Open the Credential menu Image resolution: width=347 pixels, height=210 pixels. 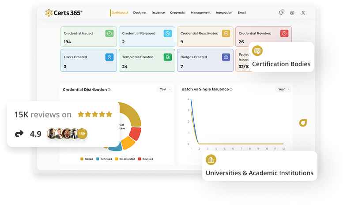point(178,13)
